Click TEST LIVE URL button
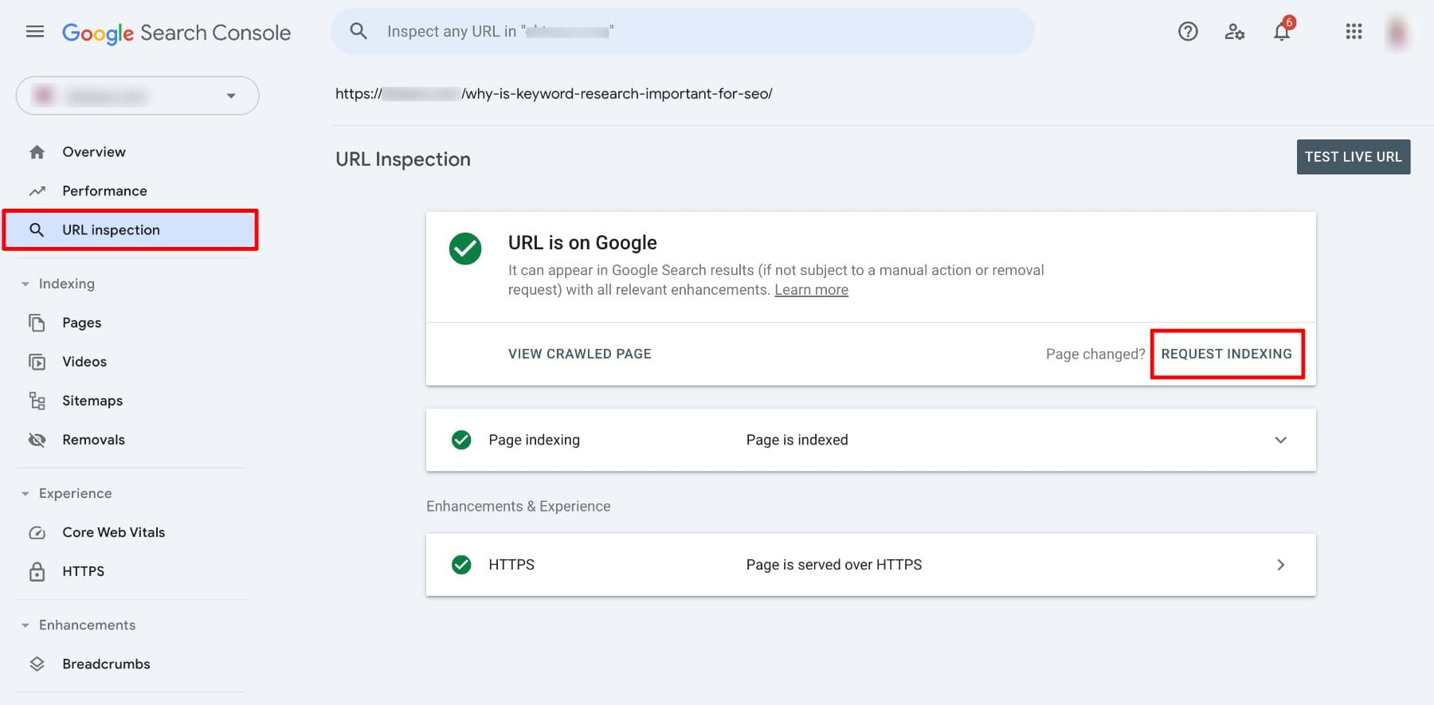Viewport: 1434px width, 705px height. click(1353, 157)
